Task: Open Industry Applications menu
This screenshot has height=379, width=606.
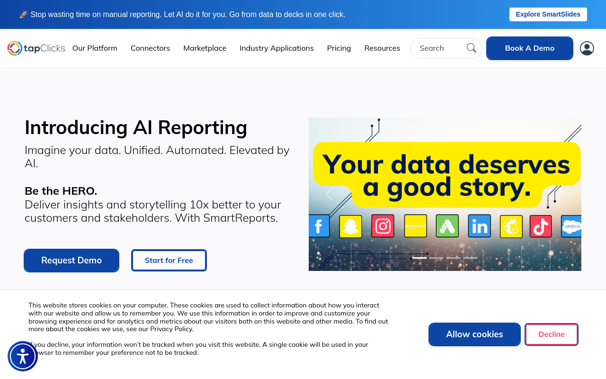Action: [x=276, y=48]
